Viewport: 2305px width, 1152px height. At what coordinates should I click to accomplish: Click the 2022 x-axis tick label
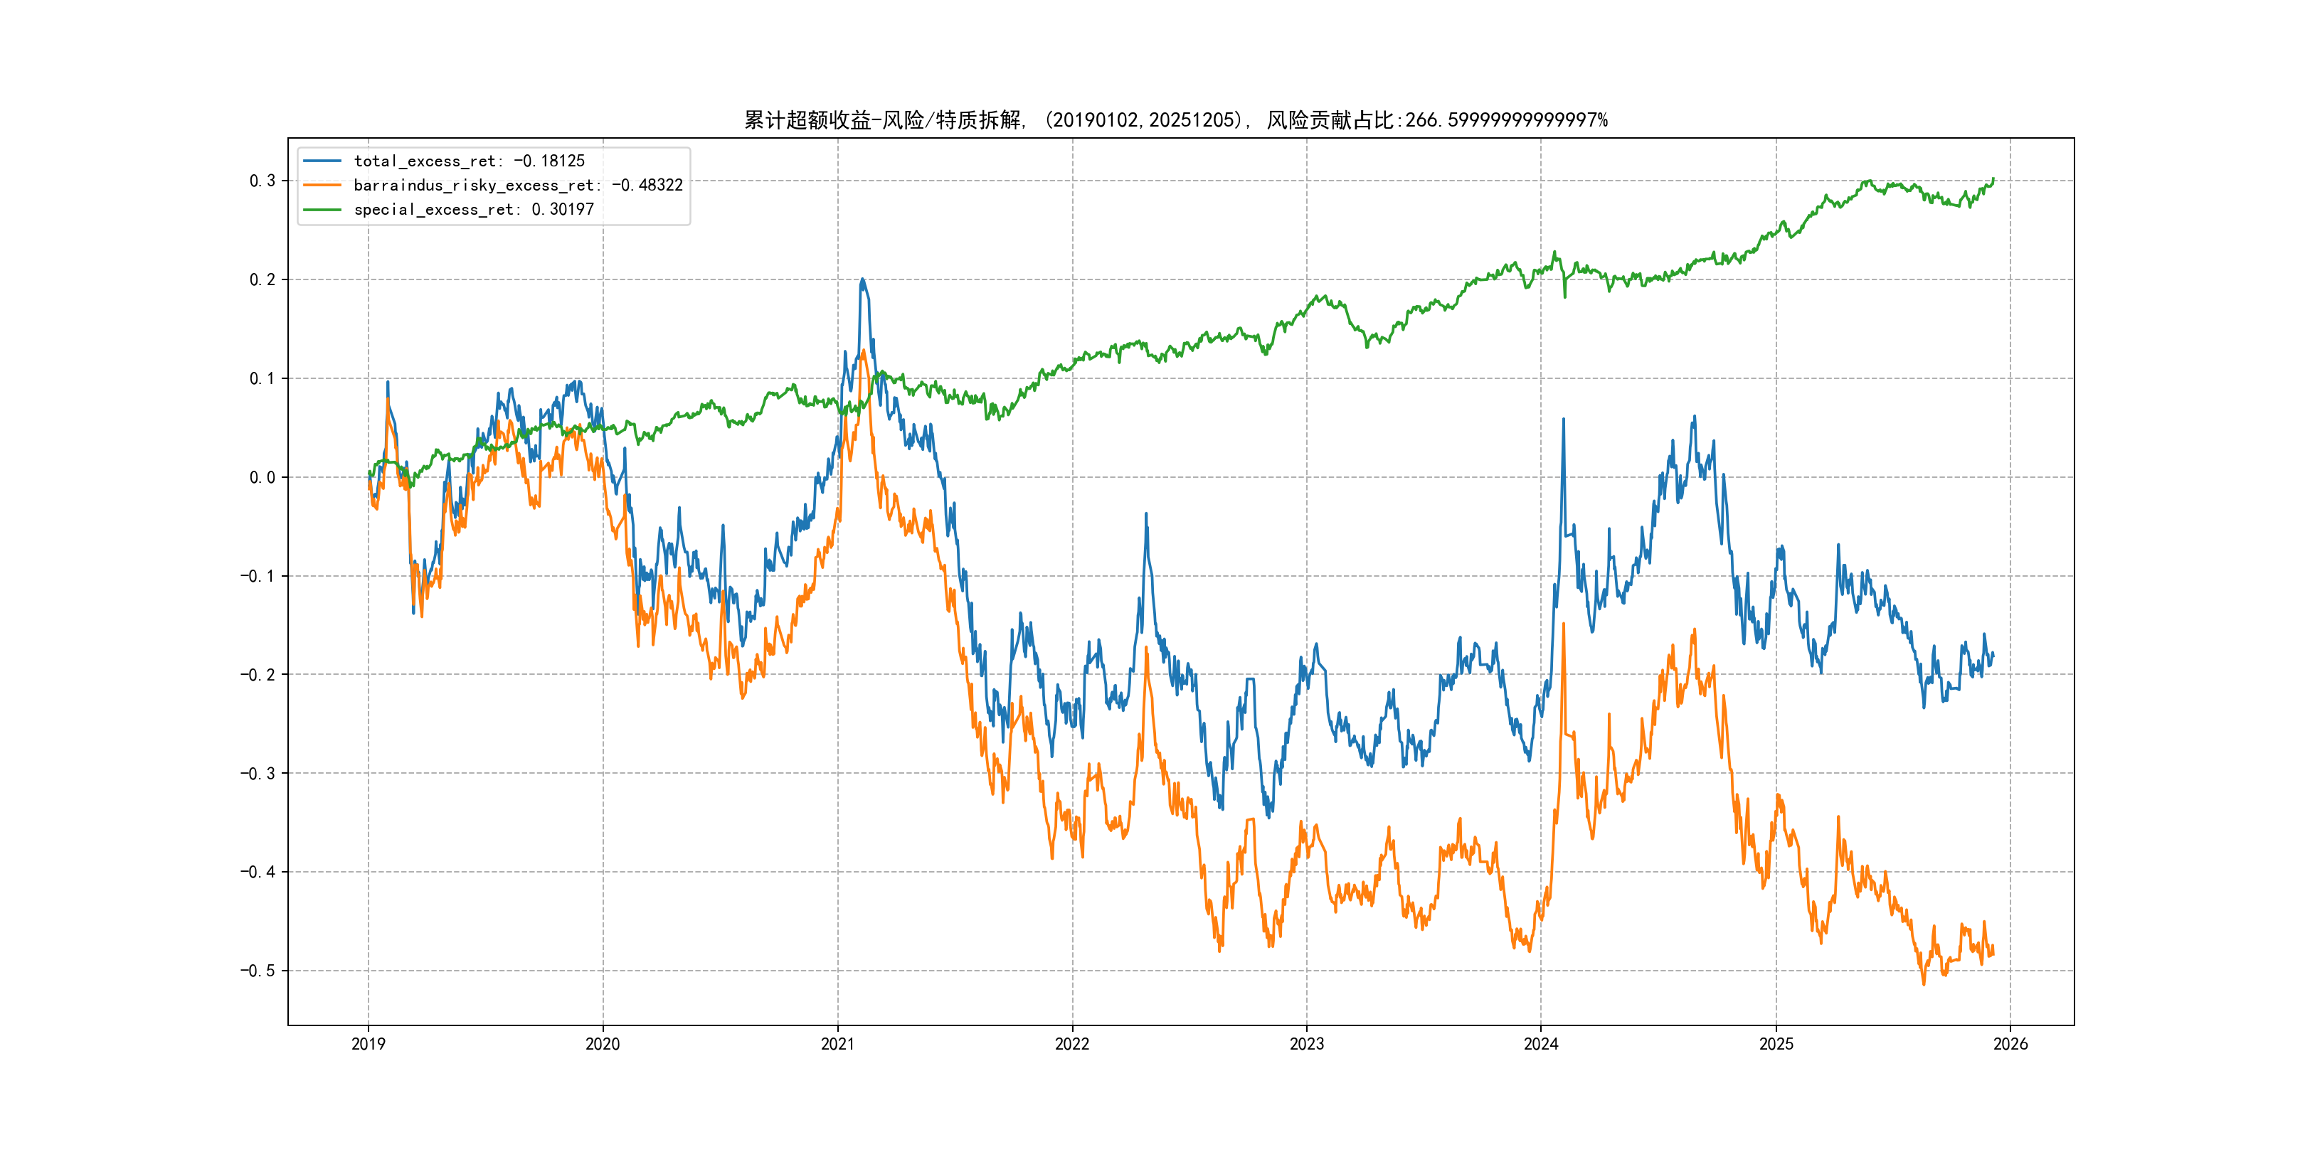pos(1072,1044)
